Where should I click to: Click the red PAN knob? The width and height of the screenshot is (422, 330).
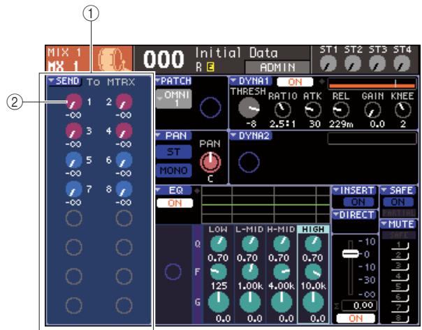(210, 163)
